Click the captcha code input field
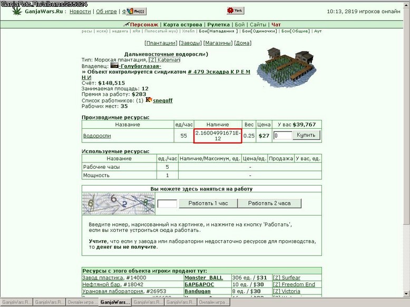Viewport: 410px width, 307px height. click(168, 203)
